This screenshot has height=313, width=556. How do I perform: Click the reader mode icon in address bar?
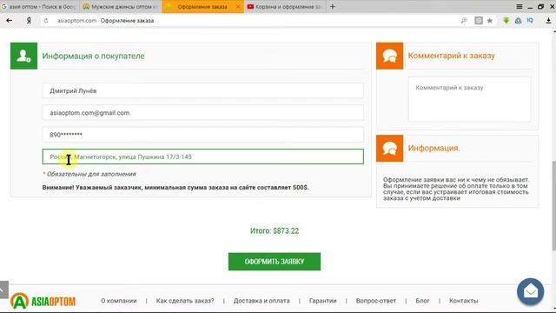coord(479,21)
